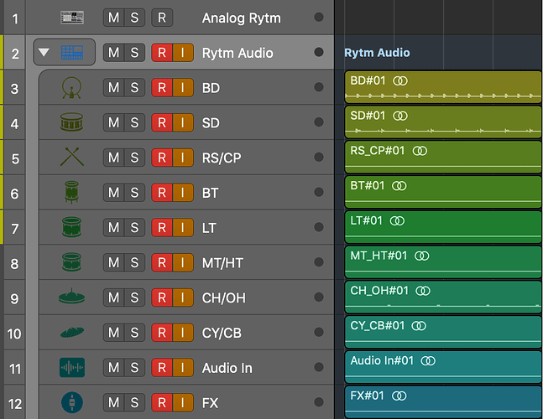This screenshot has height=419, width=543.
Task: Solo the BT track
Action: (134, 193)
